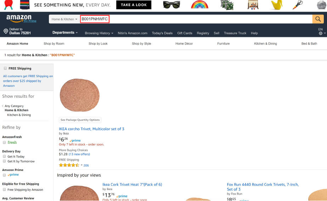Check the AmazonFresh filter checkbox

coord(4,142)
